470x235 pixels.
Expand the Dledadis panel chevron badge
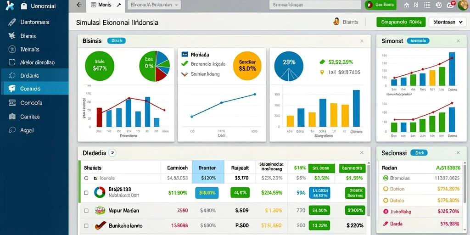click(x=112, y=153)
